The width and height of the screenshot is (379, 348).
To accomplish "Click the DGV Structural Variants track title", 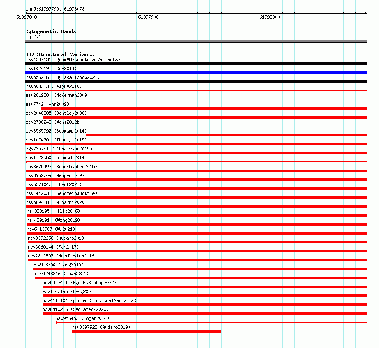I will [x=60, y=54].
